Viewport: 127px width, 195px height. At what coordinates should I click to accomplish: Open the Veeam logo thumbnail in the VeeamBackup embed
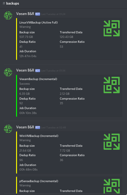(x=112, y=85)
